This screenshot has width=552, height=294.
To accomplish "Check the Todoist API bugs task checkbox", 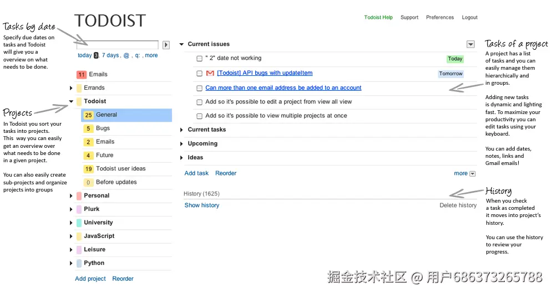I will click(199, 73).
